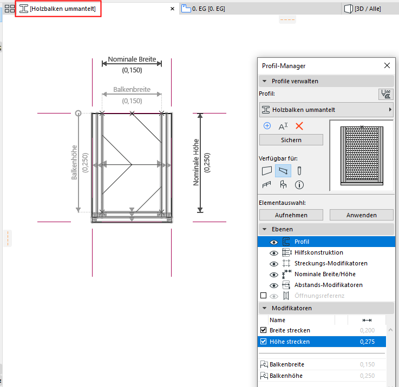Viewport: 399px width, 387px height.
Task: Toggle availability for beams icon
Action: coord(283,170)
